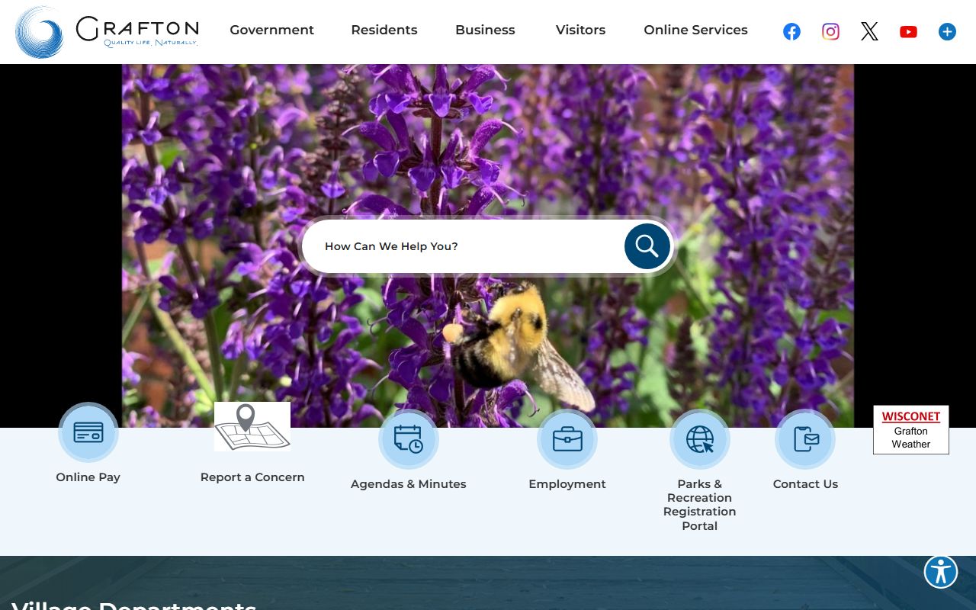Screen dimensions: 976x610
Task: Open the Business menu item
Action: [485, 30]
